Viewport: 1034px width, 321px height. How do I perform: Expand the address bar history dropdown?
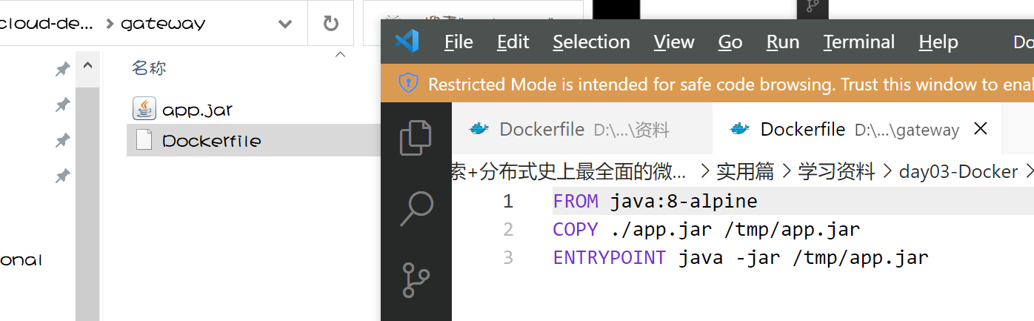[x=284, y=23]
